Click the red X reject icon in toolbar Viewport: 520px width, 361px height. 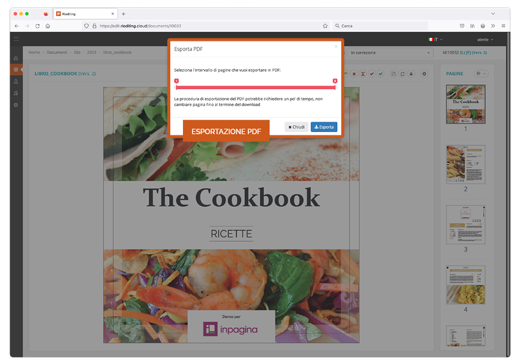click(x=354, y=73)
